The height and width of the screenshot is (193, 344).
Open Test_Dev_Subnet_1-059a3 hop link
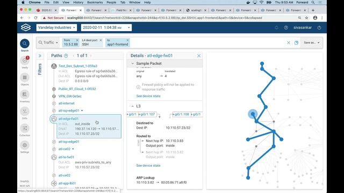77,66
